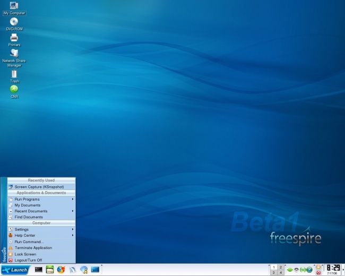Expand the Run Programs submenu
345x276 pixels.
coord(40,199)
